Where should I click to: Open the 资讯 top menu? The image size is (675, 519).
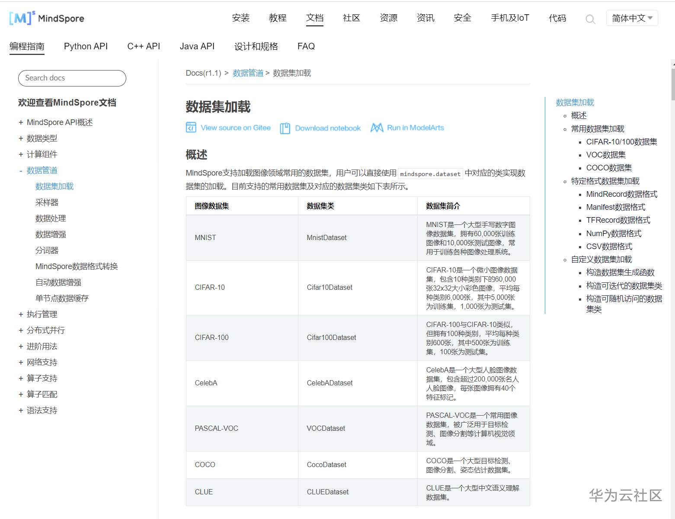pos(425,18)
